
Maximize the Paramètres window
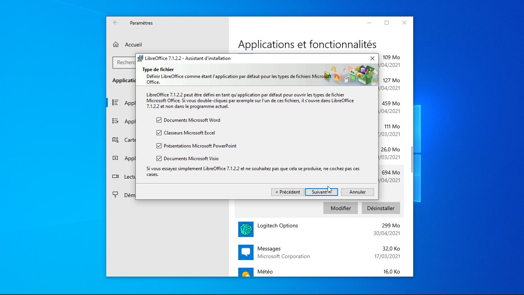tap(387, 23)
